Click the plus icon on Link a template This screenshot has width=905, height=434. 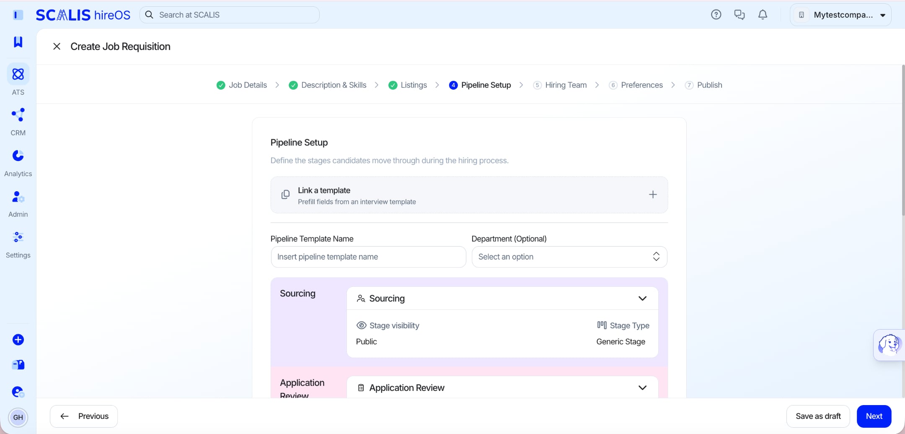[653, 195]
